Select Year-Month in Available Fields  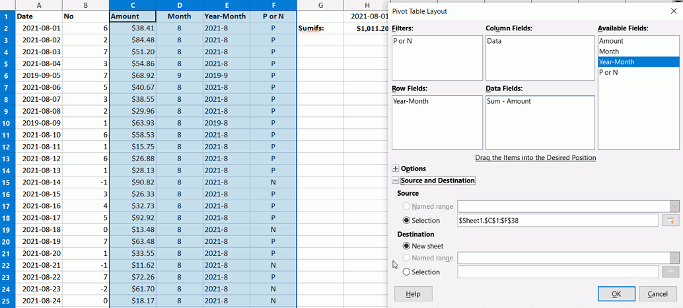pos(639,62)
